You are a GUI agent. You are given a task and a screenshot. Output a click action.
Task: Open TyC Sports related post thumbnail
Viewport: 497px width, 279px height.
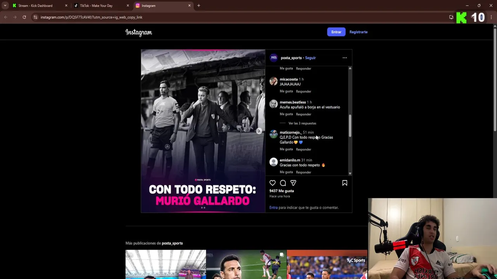point(327,264)
